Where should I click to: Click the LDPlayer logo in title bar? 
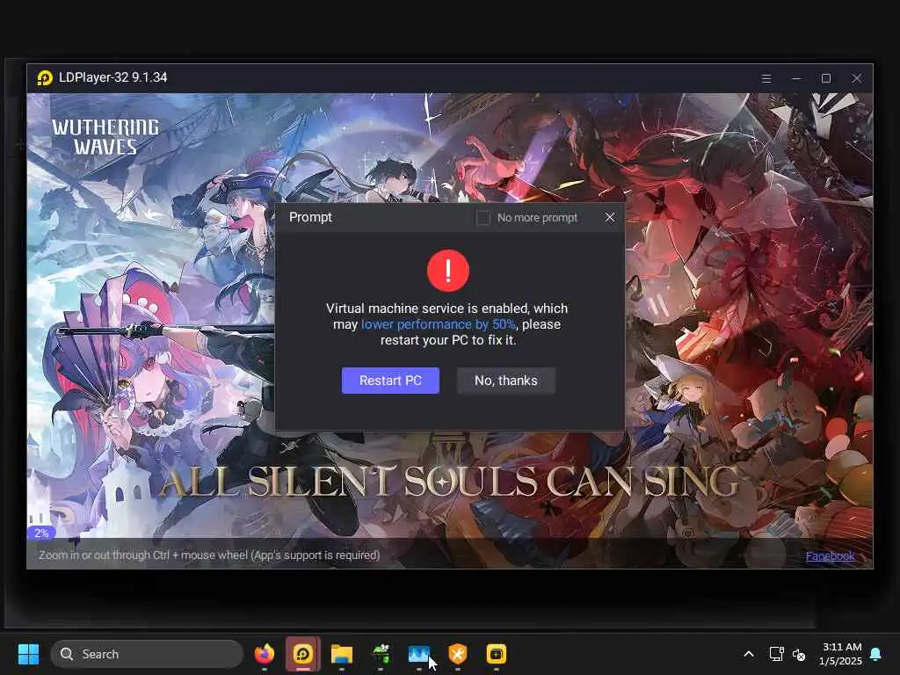[x=45, y=77]
